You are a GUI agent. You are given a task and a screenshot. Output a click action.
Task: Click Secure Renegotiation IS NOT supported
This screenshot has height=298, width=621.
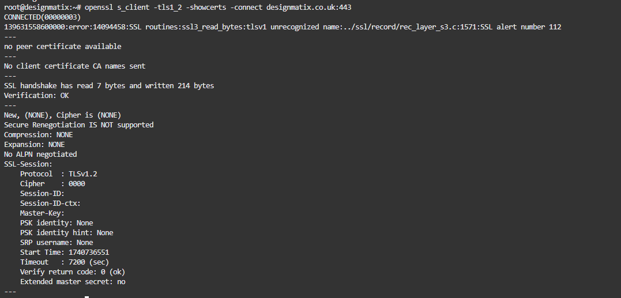tap(78, 125)
